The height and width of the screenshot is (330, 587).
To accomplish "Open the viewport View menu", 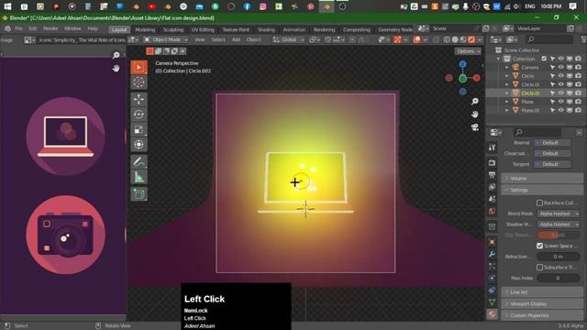I will pos(200,39).
